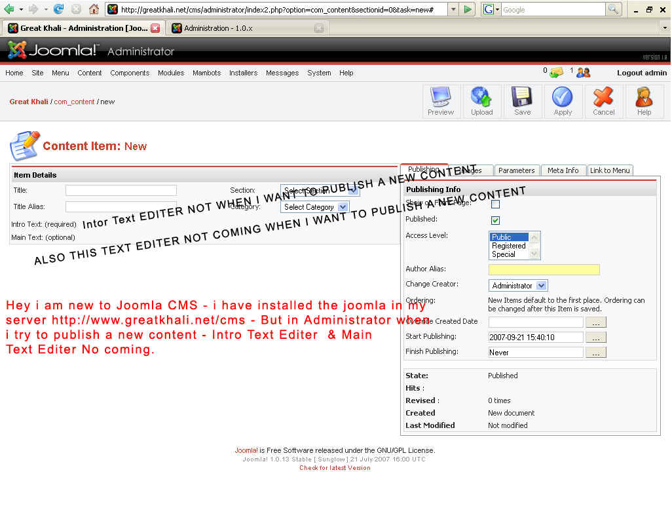Open the Mambots menu
672x506 pixels.
coord(206,73)
